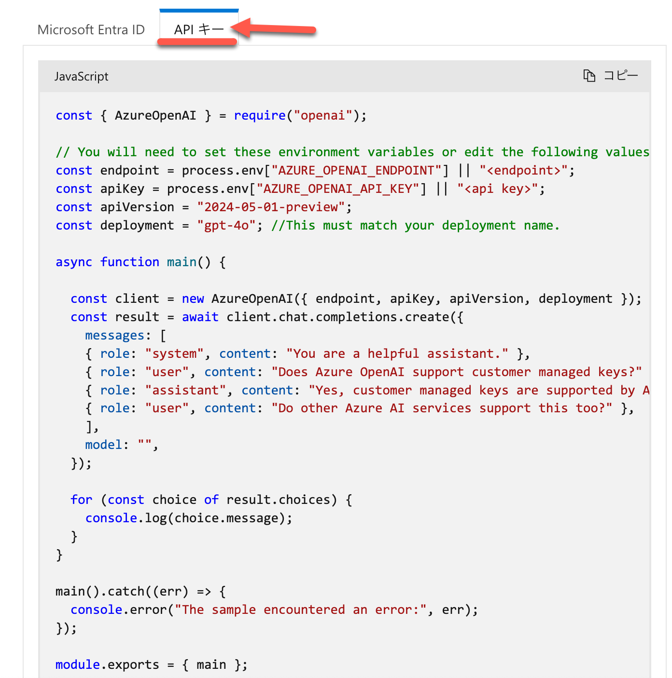Image resolution: width=672 pixels, height=678 pixels.
Task: Click "You are a helpful assistant." string
Action: [397, 354]
